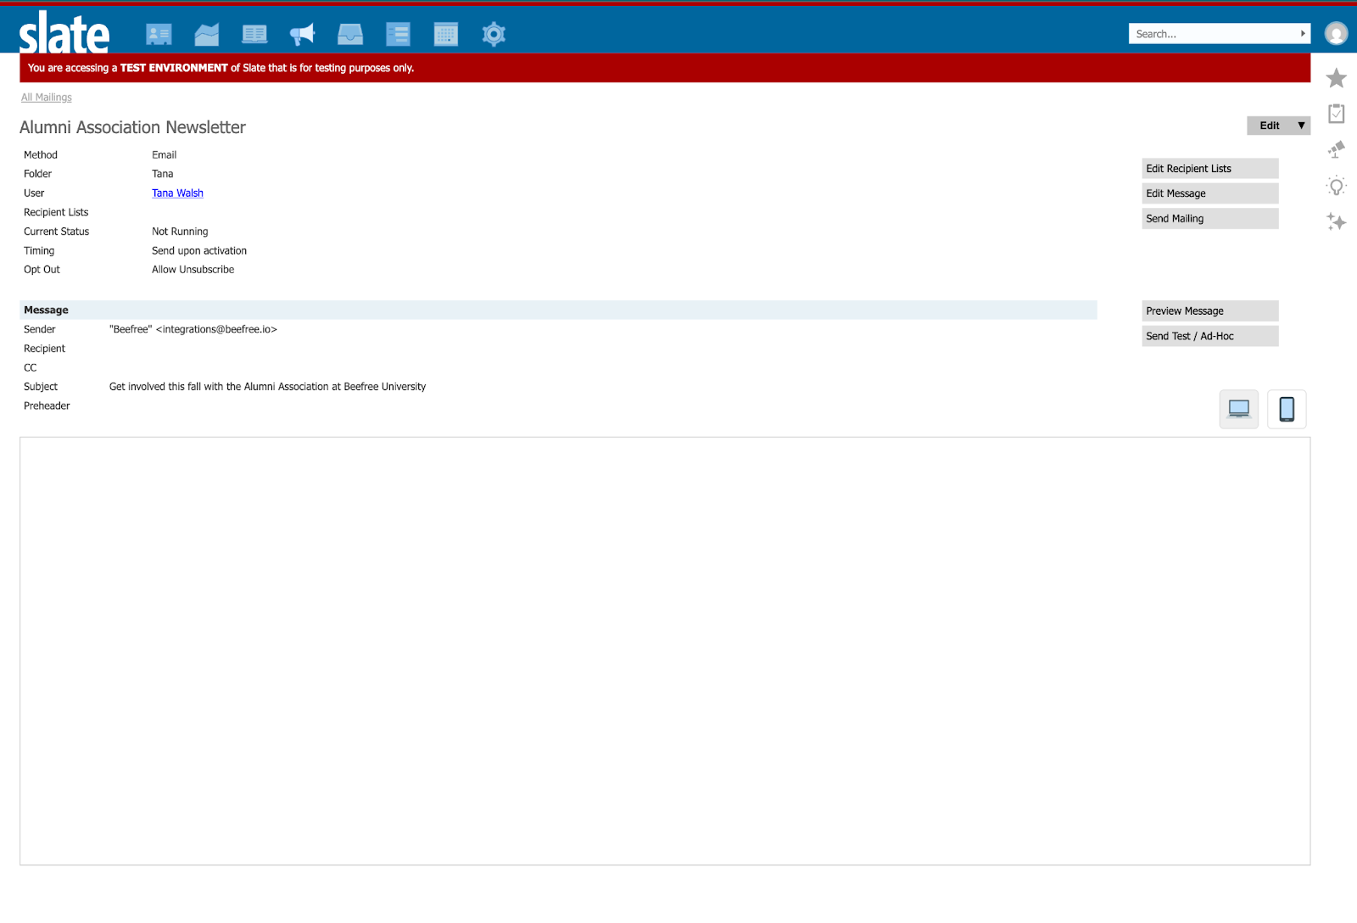Click the "Preheader" label
Viewport: 1357px width, 923px height.
[47, 406]
